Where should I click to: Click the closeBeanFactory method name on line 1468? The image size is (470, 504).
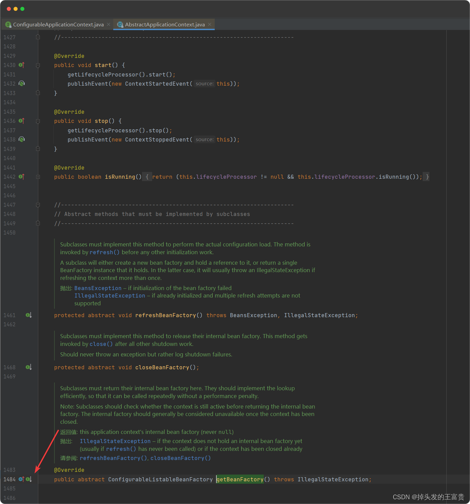click(x=162, y=367)
